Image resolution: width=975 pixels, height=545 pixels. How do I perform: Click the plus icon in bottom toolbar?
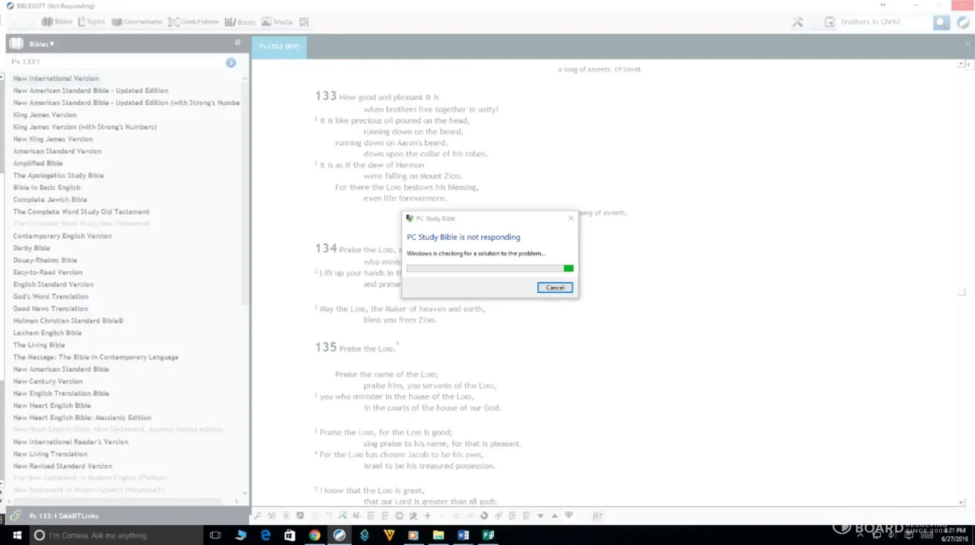[427, 516]
